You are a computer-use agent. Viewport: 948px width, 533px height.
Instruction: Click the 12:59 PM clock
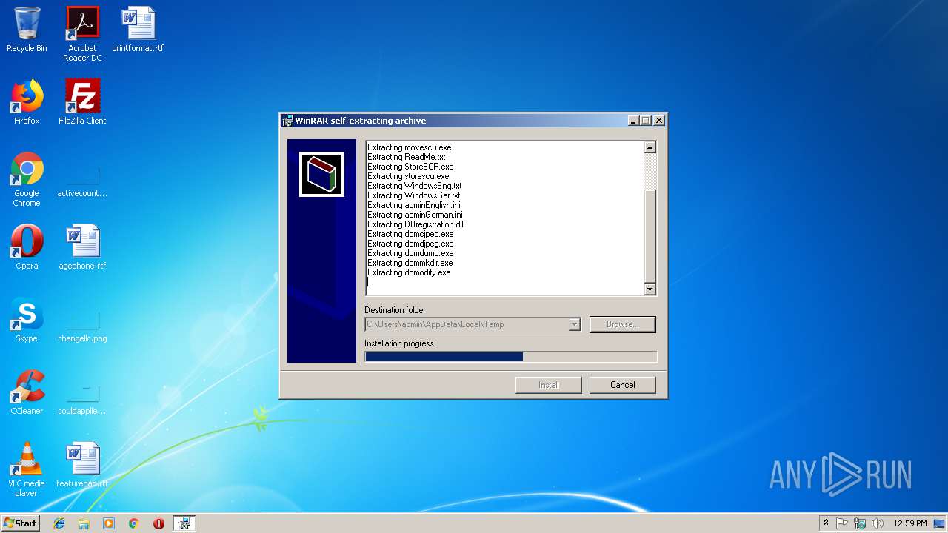[910, 523]
